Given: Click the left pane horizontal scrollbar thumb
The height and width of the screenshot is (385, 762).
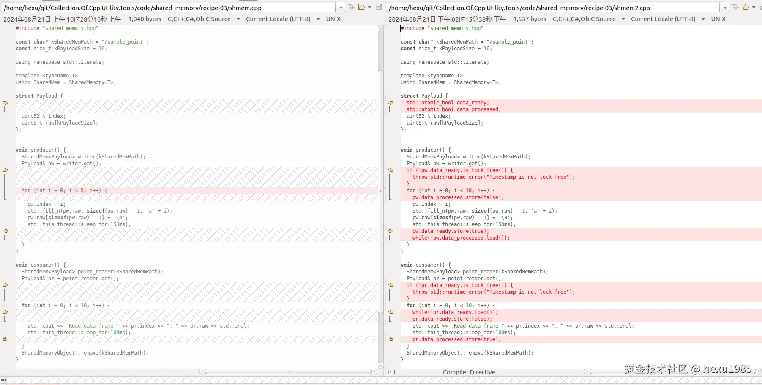Looking at the screenshot, I should click(x=288, y=371).
